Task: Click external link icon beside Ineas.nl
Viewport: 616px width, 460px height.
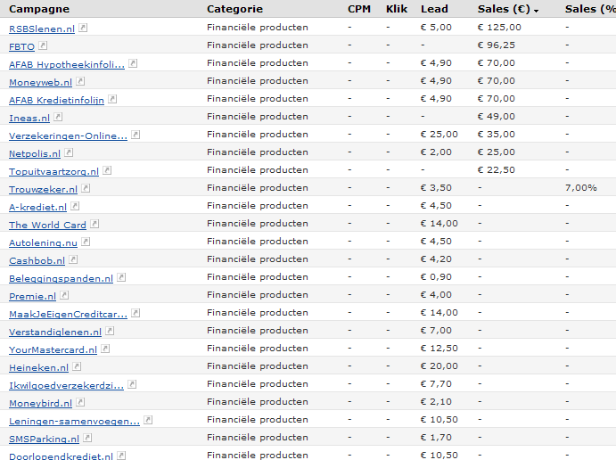Action: pyautogui.click(x=58, y=117)
